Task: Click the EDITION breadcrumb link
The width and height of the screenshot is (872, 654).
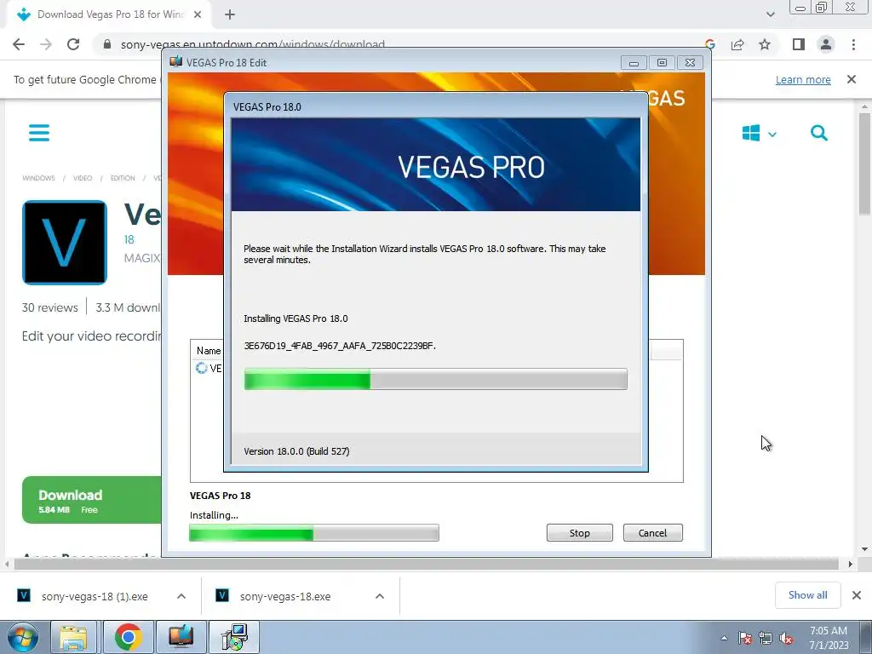Action: coord(123,178)
